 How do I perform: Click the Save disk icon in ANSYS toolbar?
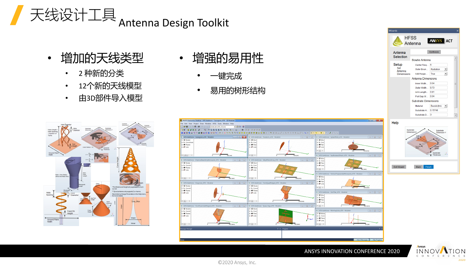click(187, 127)
